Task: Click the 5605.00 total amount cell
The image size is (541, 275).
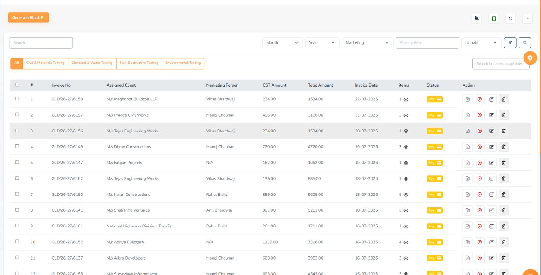Action: click(x=315, y=195)
